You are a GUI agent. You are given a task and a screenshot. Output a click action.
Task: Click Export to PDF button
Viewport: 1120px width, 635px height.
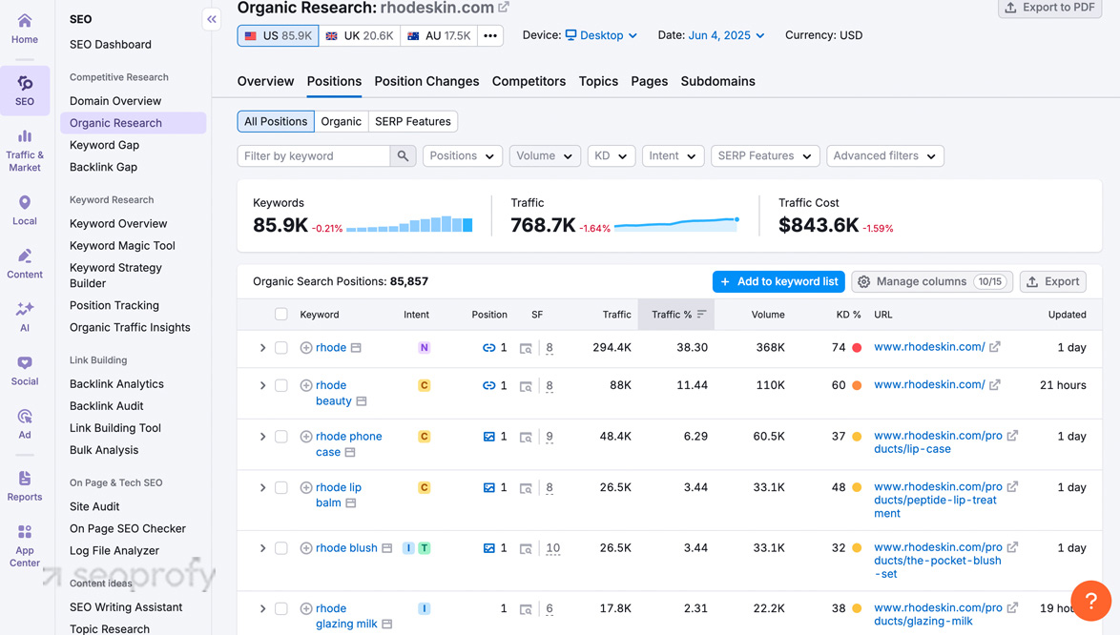[1049, 8]
